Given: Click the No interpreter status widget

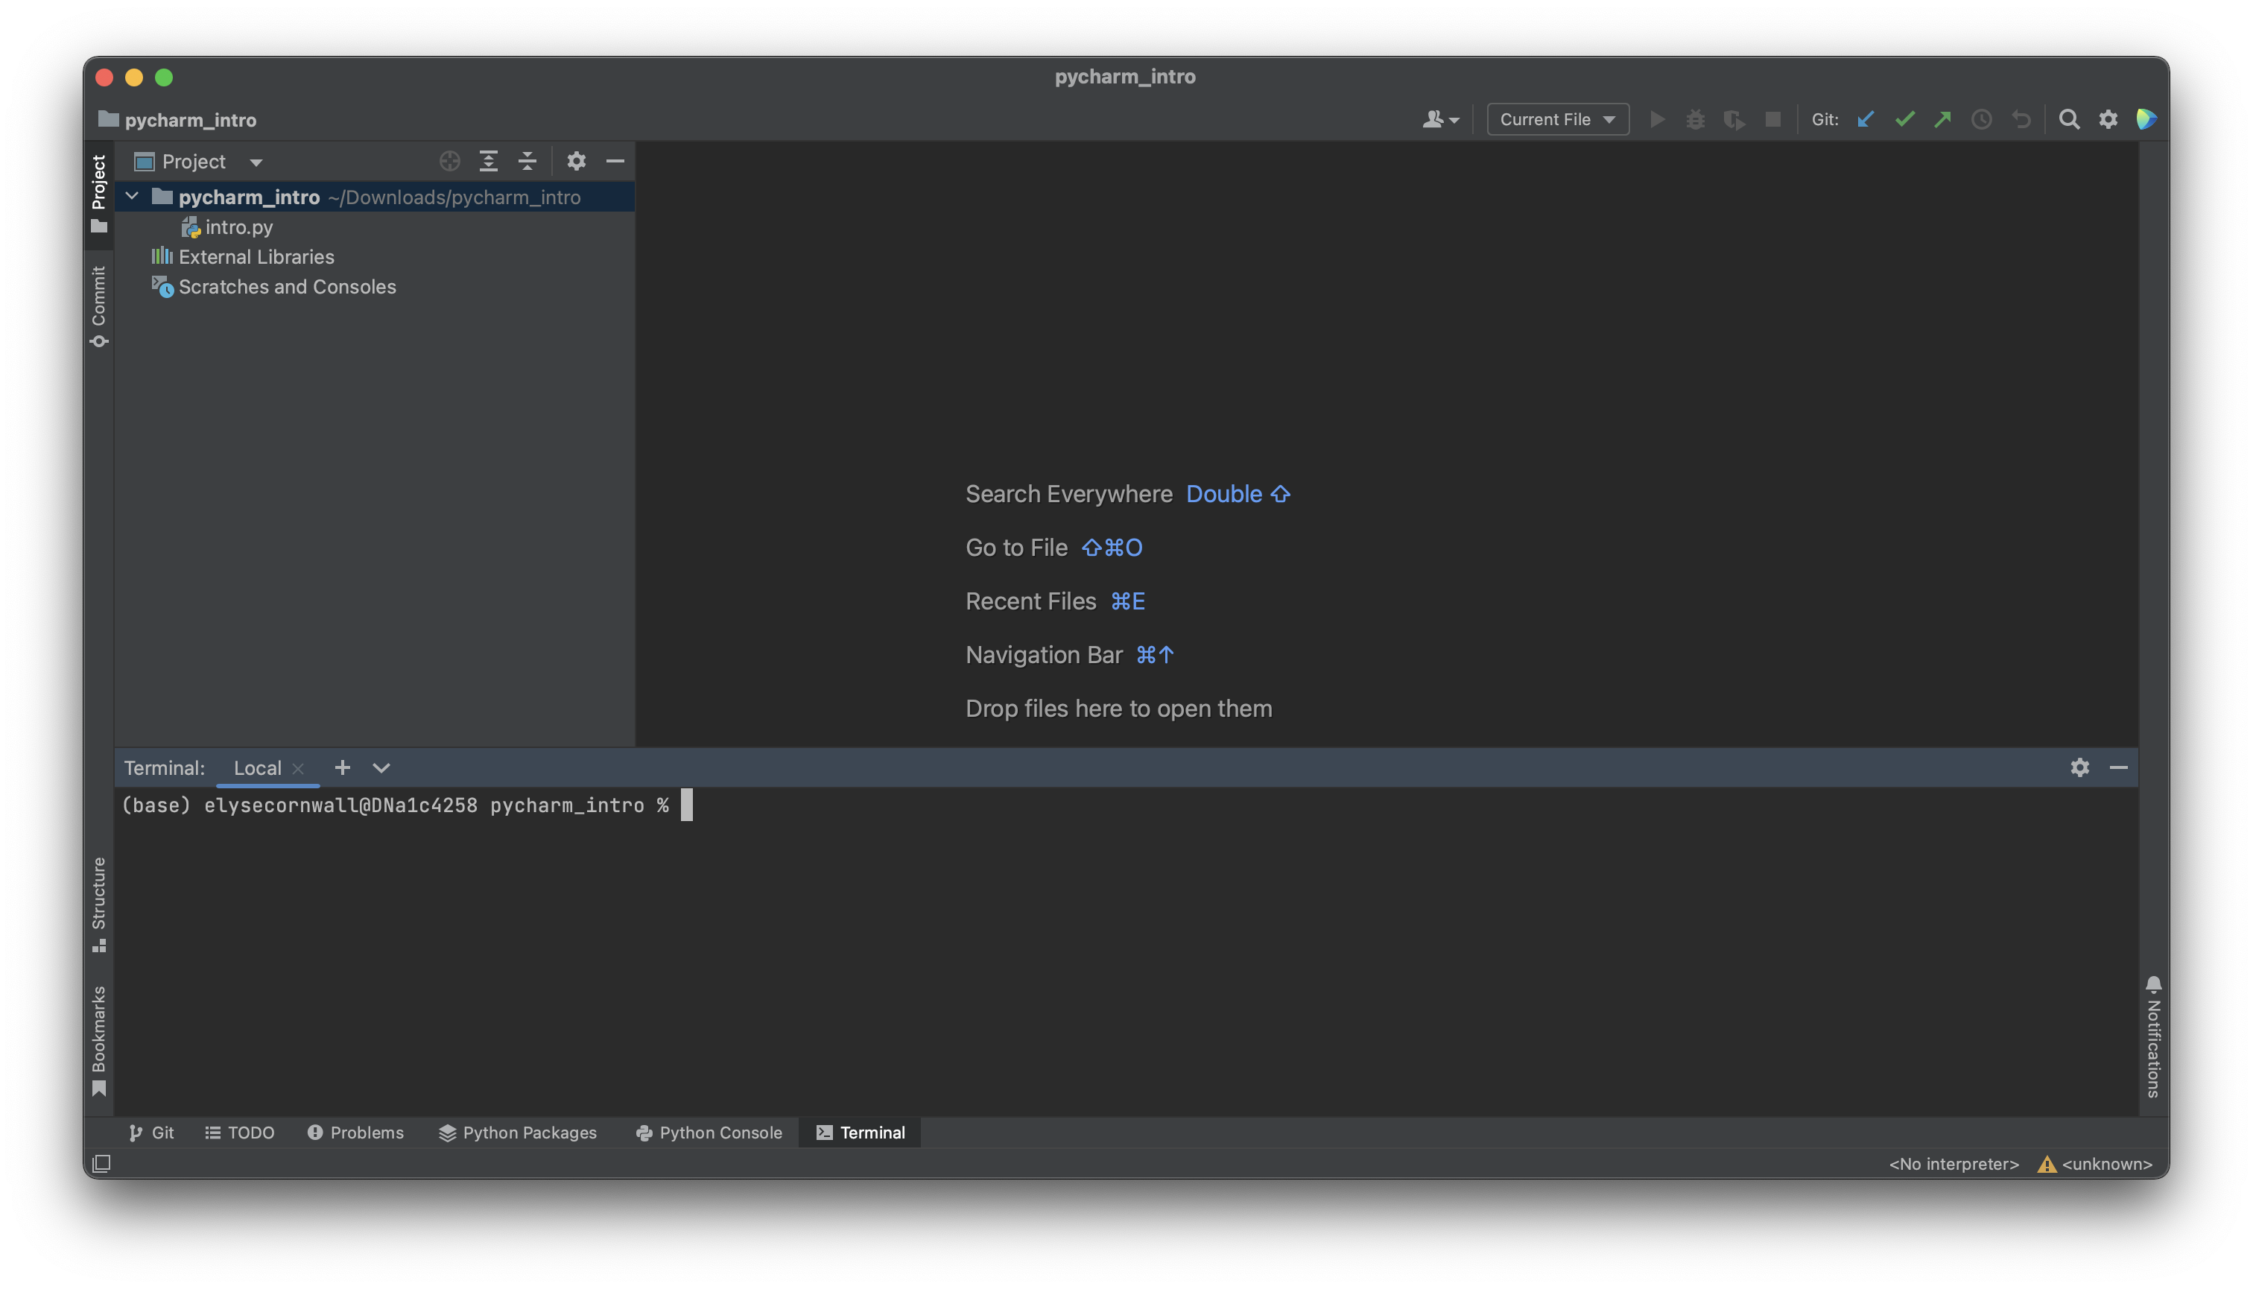Looking at the screenshot, I should 1953,1163.
